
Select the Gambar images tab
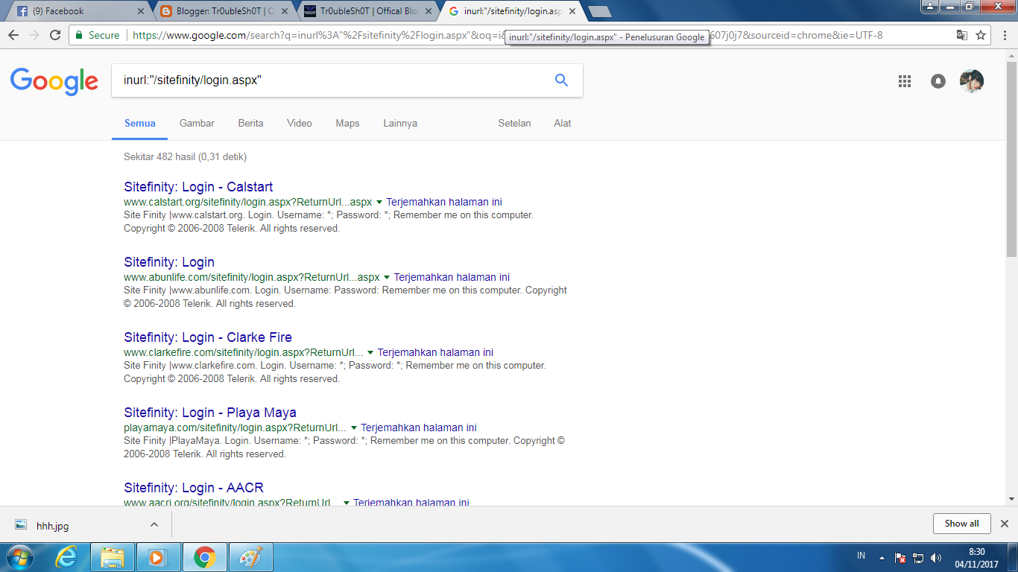coord(197,124)
